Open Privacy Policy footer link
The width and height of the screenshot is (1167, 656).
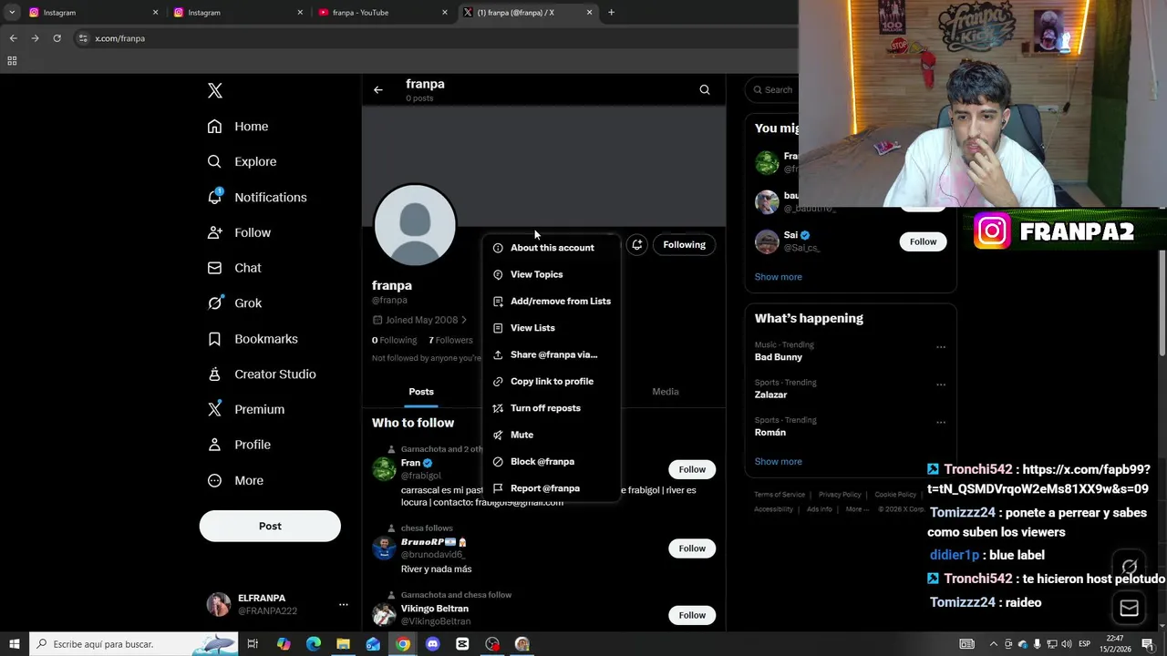pos(840,495)
